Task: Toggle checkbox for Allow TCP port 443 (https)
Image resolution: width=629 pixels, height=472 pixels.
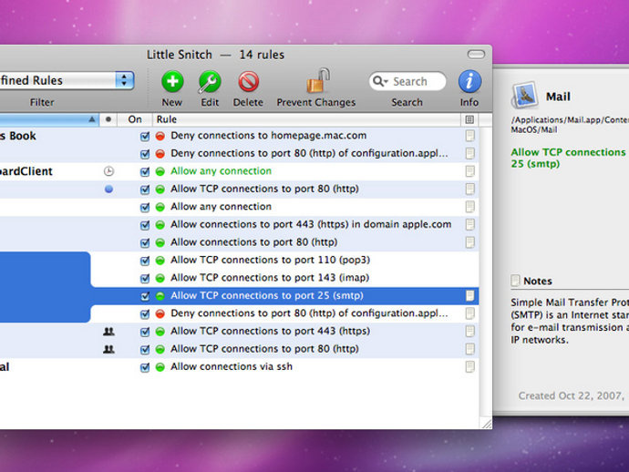Action: (x=145, y=332)
